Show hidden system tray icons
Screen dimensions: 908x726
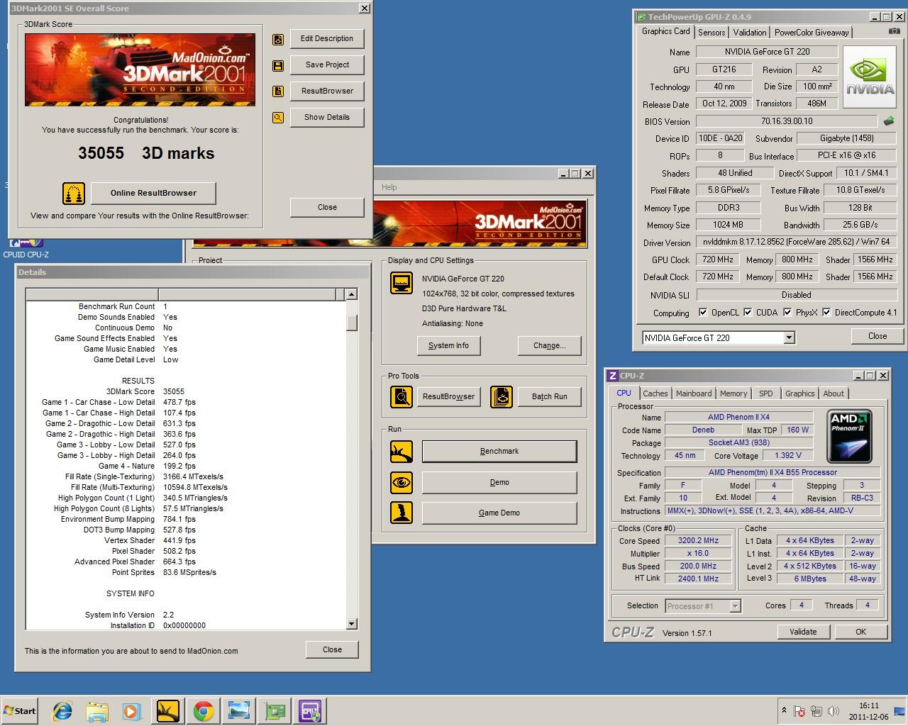[784, 710]
